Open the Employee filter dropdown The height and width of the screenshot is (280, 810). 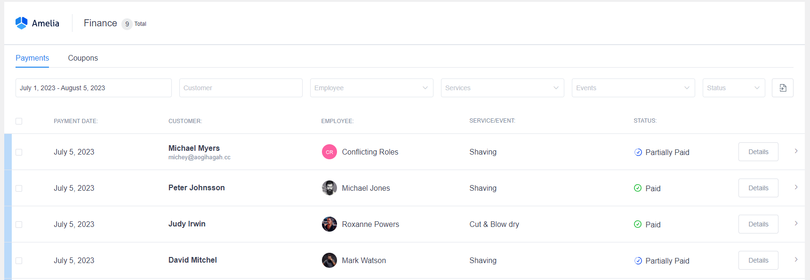point(371,88)
